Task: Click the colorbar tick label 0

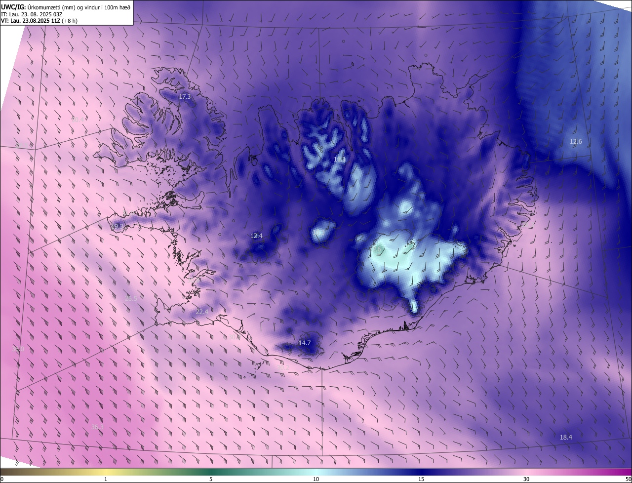Action: 2,479
